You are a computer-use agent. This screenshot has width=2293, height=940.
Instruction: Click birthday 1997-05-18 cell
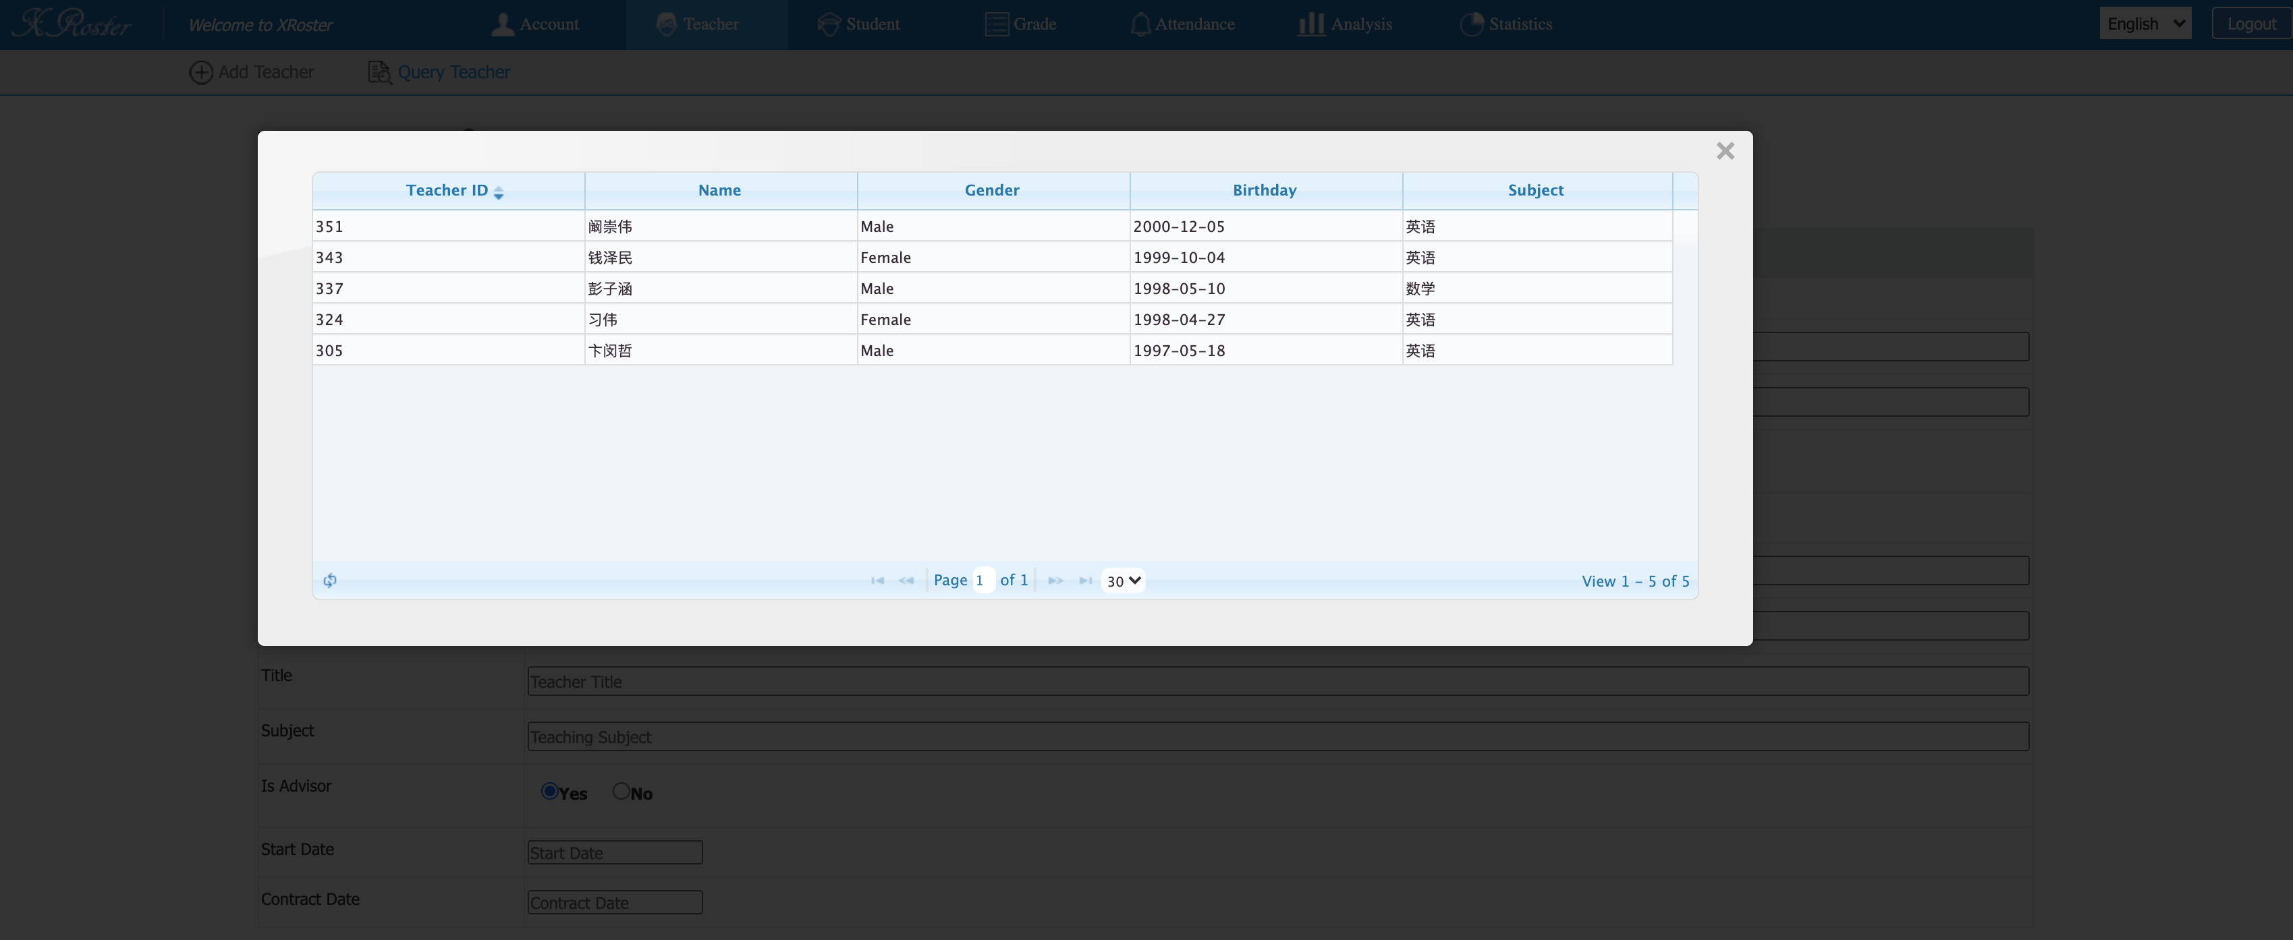[1265, 351]
